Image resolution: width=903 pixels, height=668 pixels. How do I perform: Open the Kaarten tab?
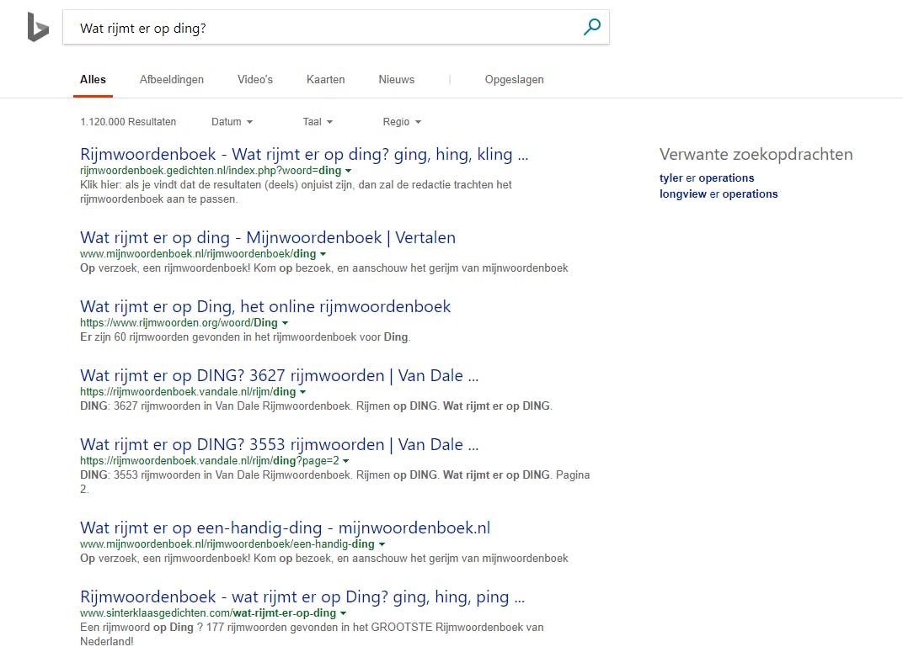(x=326, y=79)
